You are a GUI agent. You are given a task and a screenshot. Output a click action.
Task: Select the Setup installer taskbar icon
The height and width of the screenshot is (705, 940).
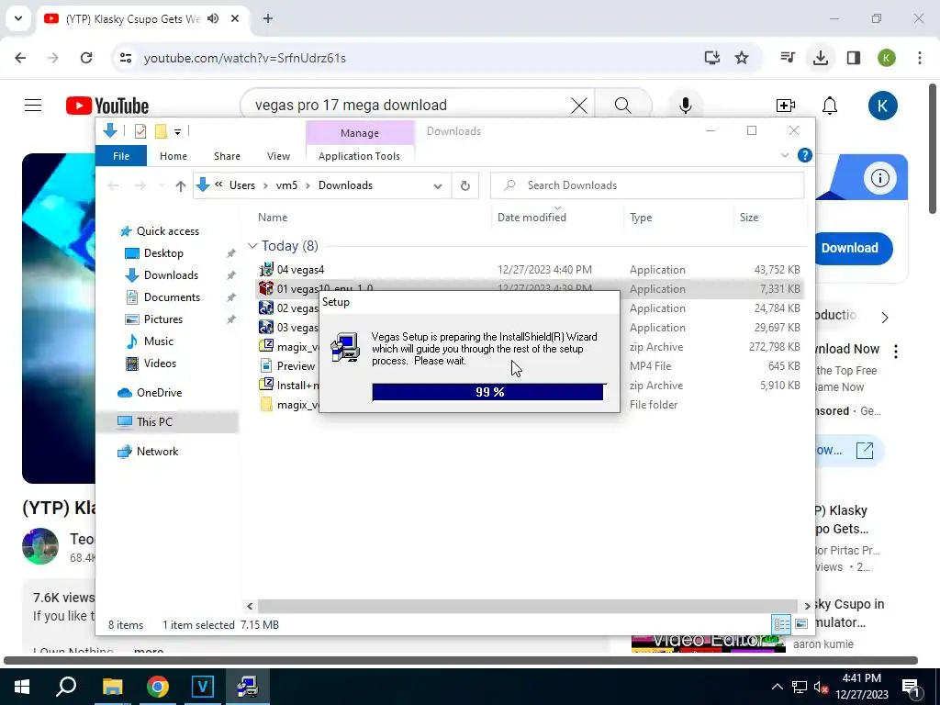pyautogui.click(x=247, y=687)
